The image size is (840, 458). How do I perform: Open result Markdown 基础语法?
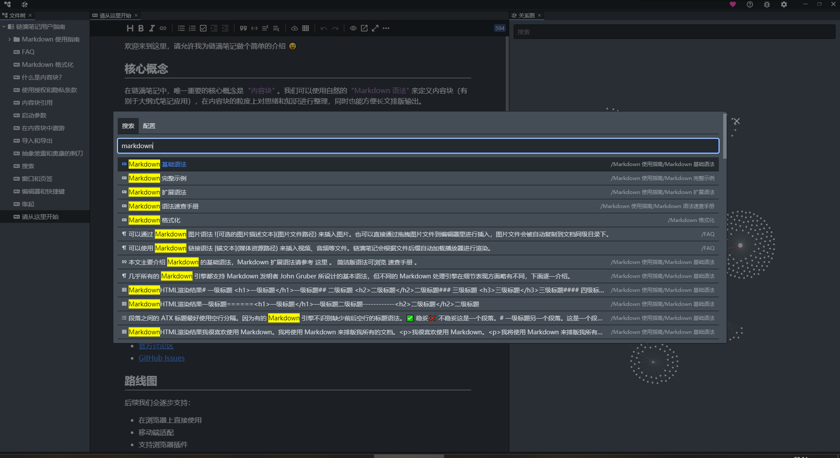click(418, 164)
